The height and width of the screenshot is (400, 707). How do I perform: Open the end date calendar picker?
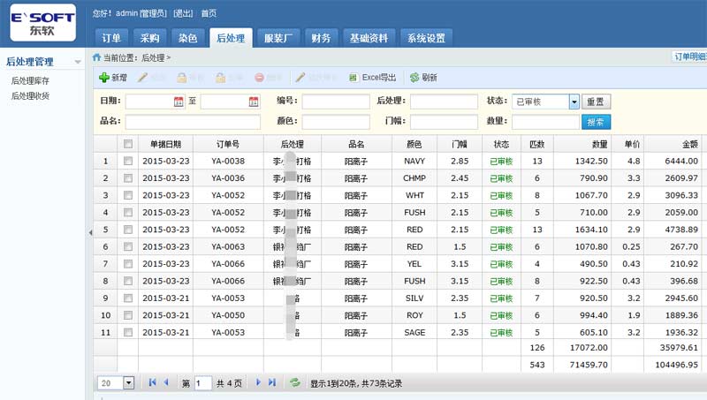(x=254, y=102)
